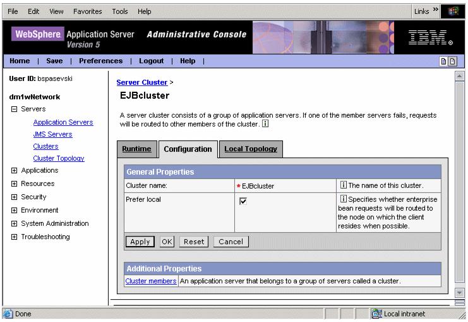Image resolution: width=468 pixels, height=322 pixels.
Task: Click Save in console navigation bar
Action: click(x=54, y=61)
